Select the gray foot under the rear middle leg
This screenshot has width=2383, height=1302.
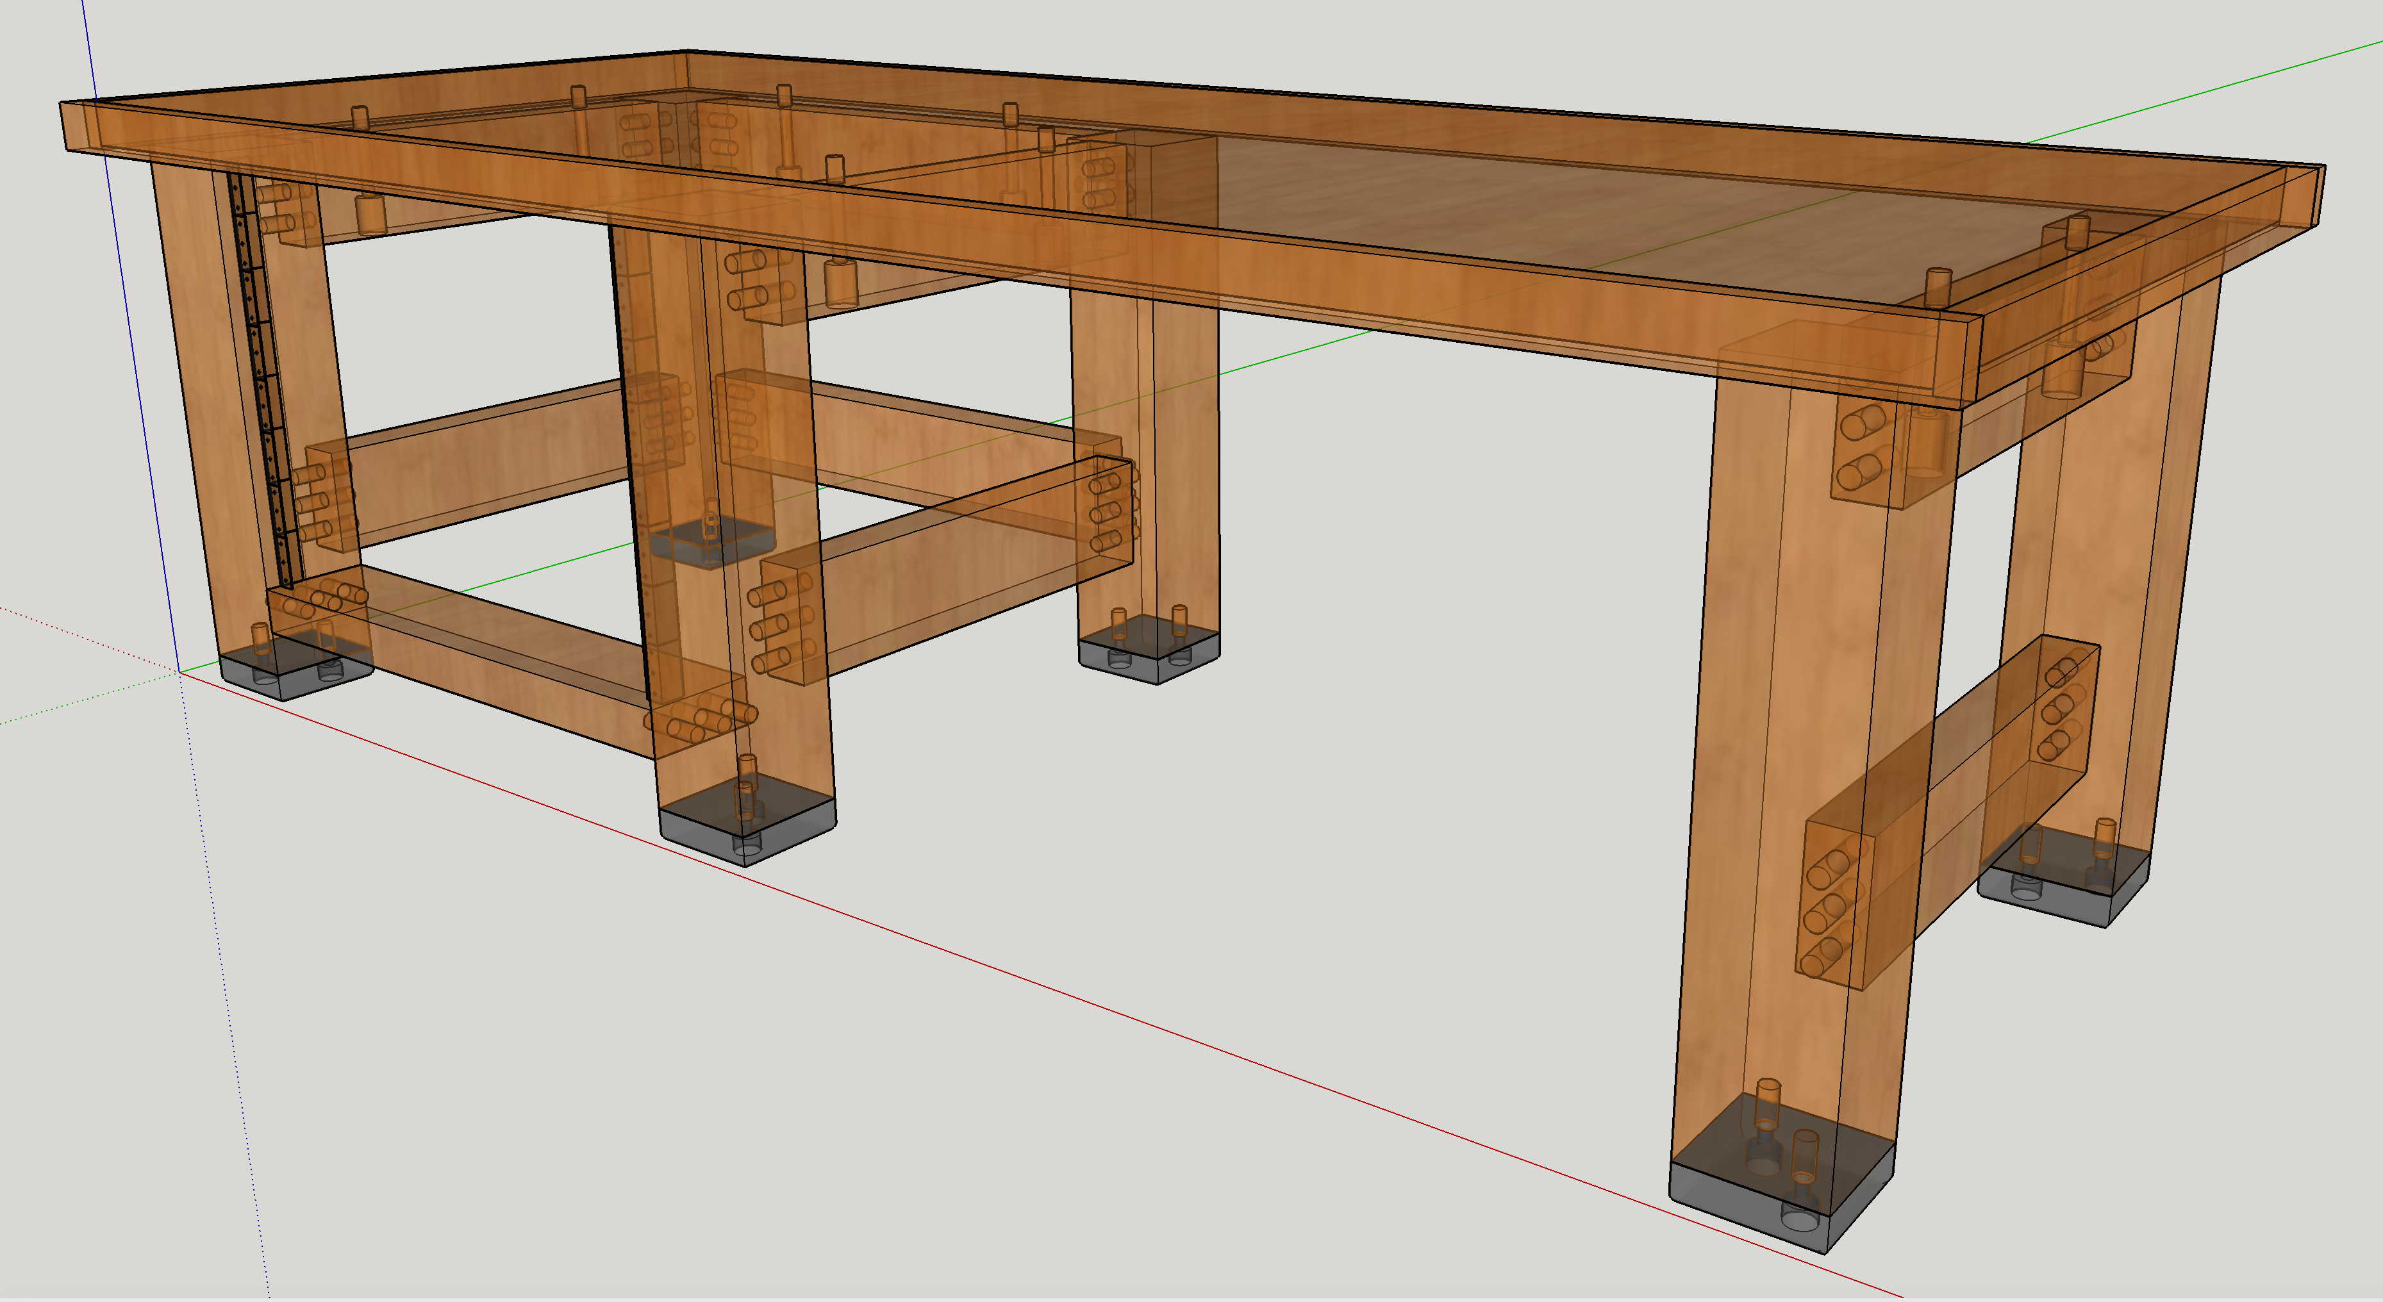[x=1149, y=650]
